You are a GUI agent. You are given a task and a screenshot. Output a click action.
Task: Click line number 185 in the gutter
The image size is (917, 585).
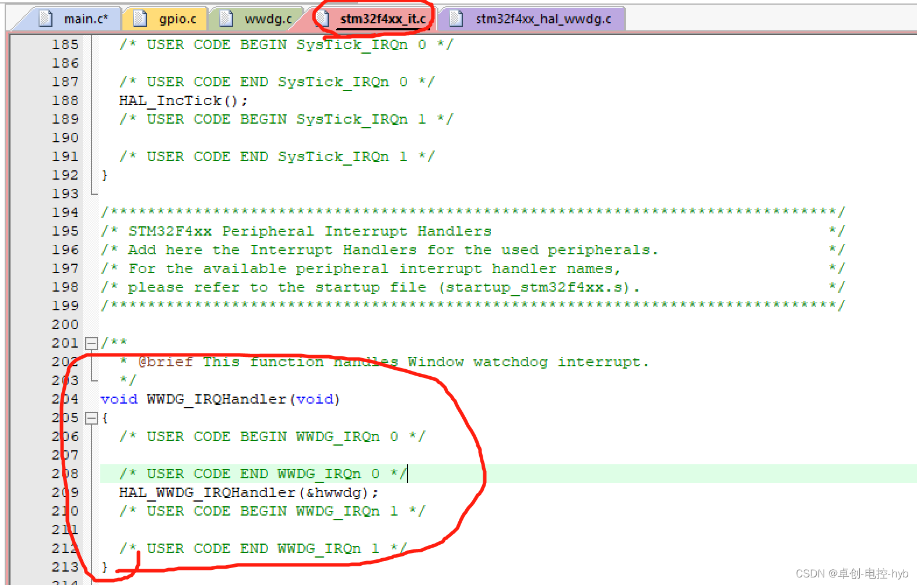[x=65, y=44]
